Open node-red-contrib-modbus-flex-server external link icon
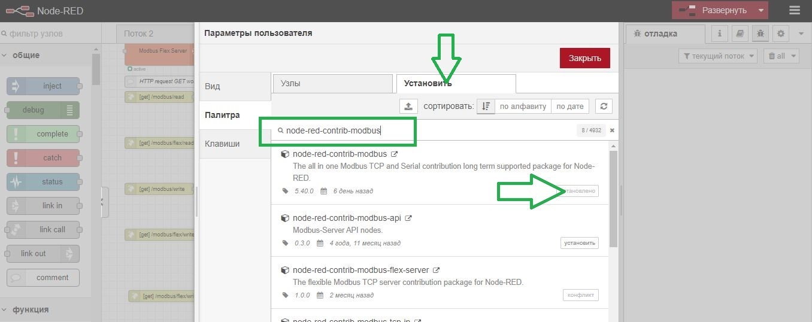812x322 pixels. coord(437,270)
